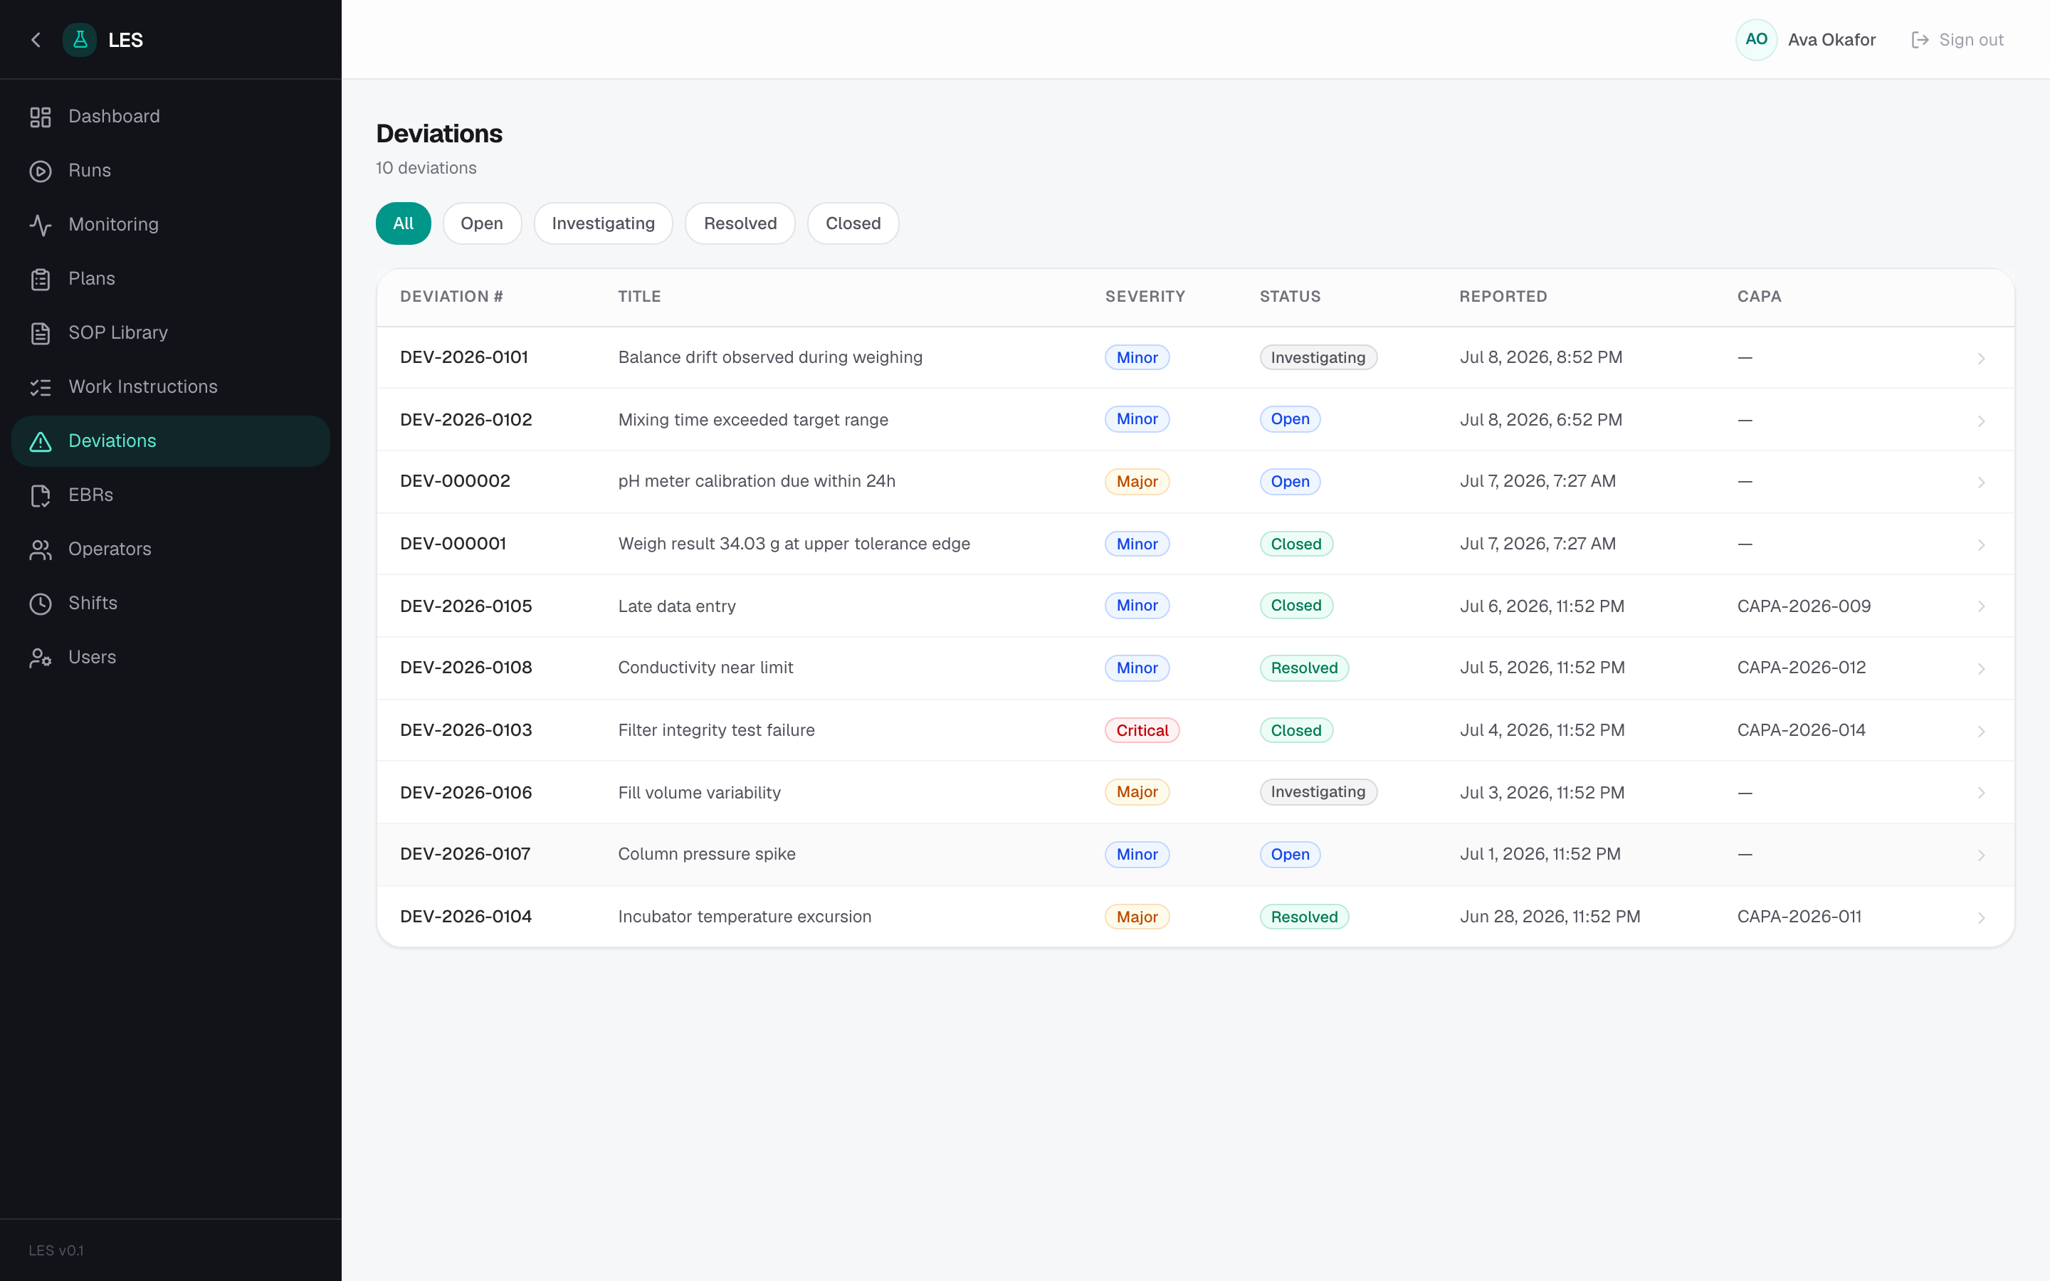Open DEV-2026-0105 via its row chevron
The height and width of the screenshot is (1281, 2050).
coord(1980,606)
